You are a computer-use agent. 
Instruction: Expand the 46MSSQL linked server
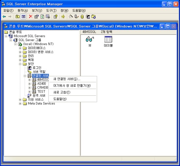click(x=29, y=80)
